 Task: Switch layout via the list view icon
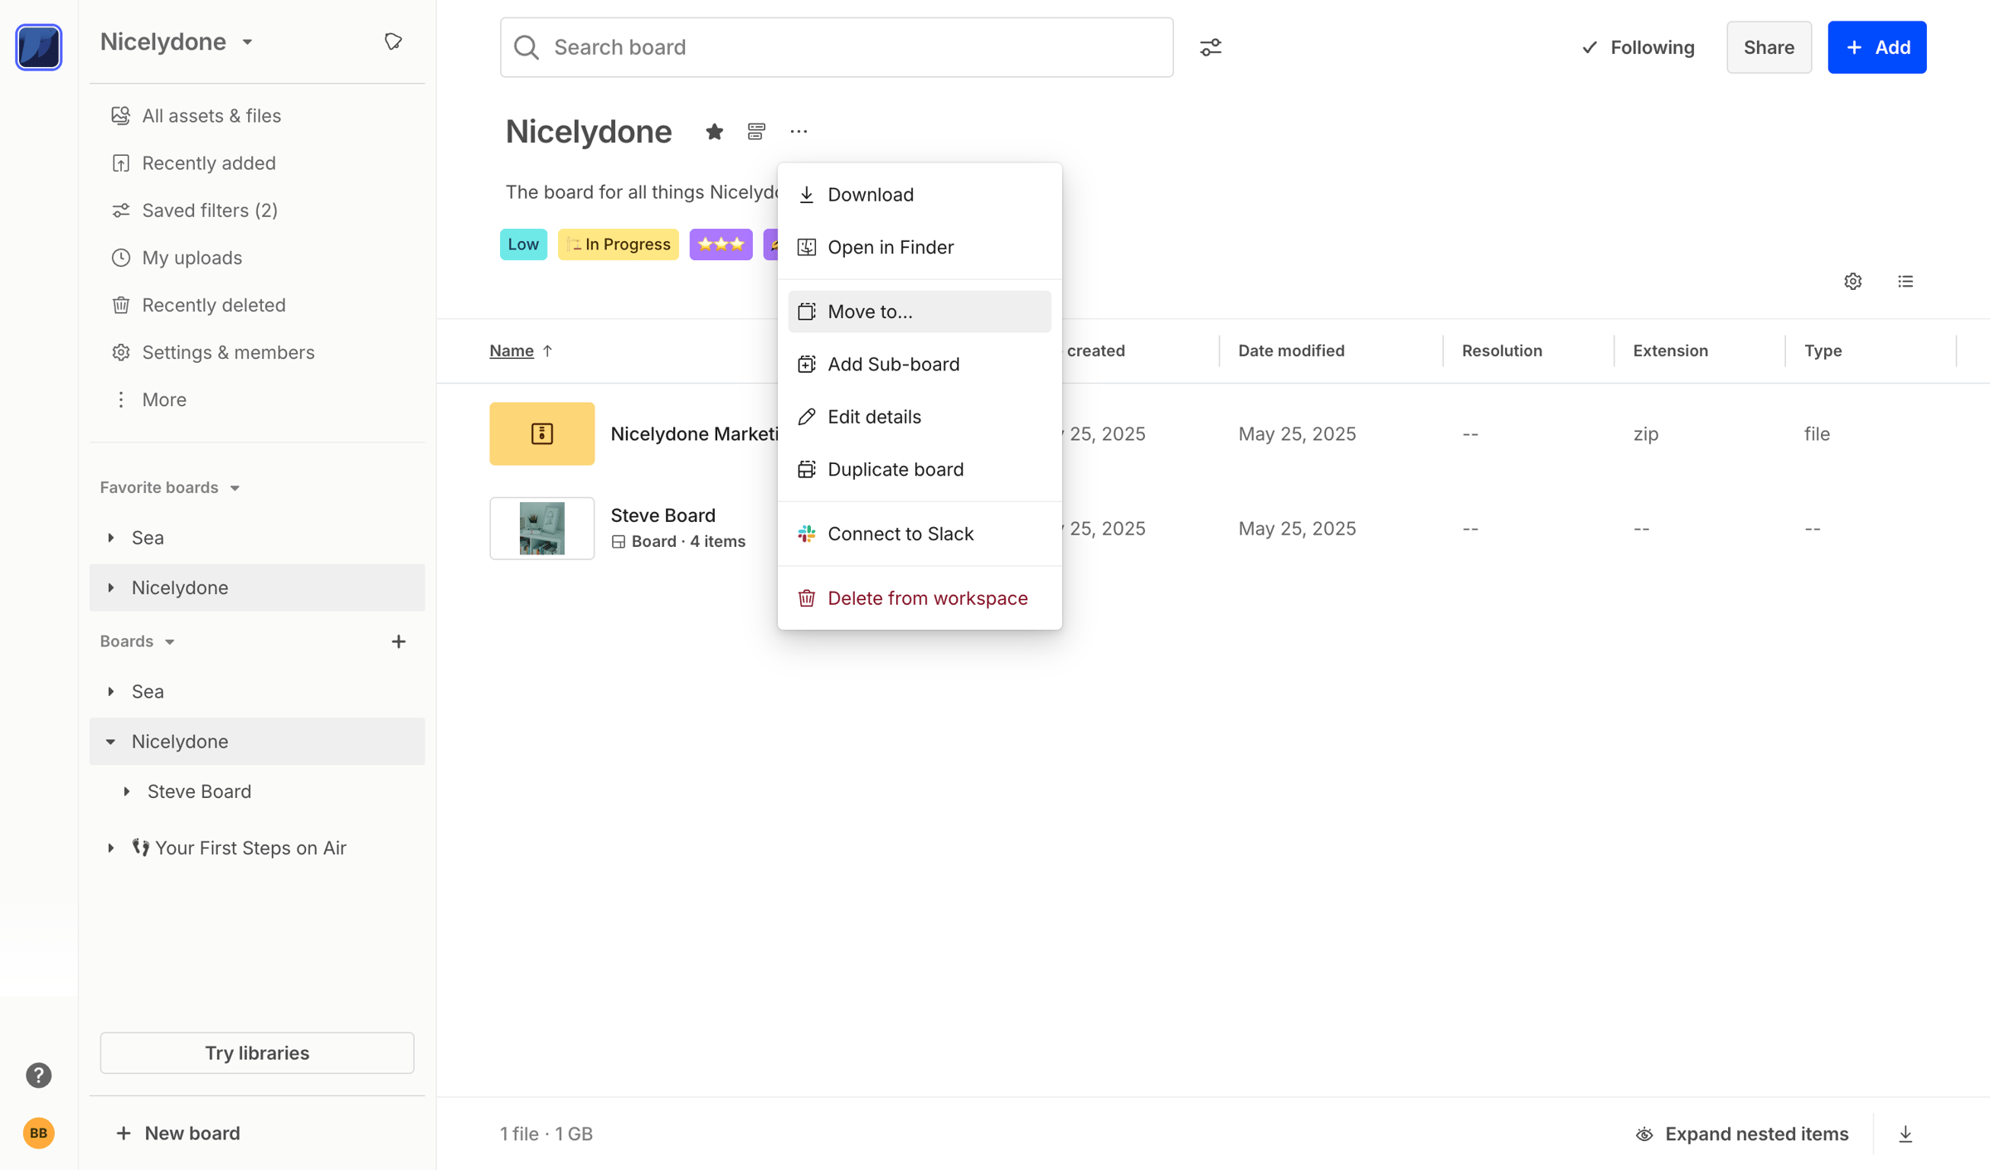tap(1905, 281)
